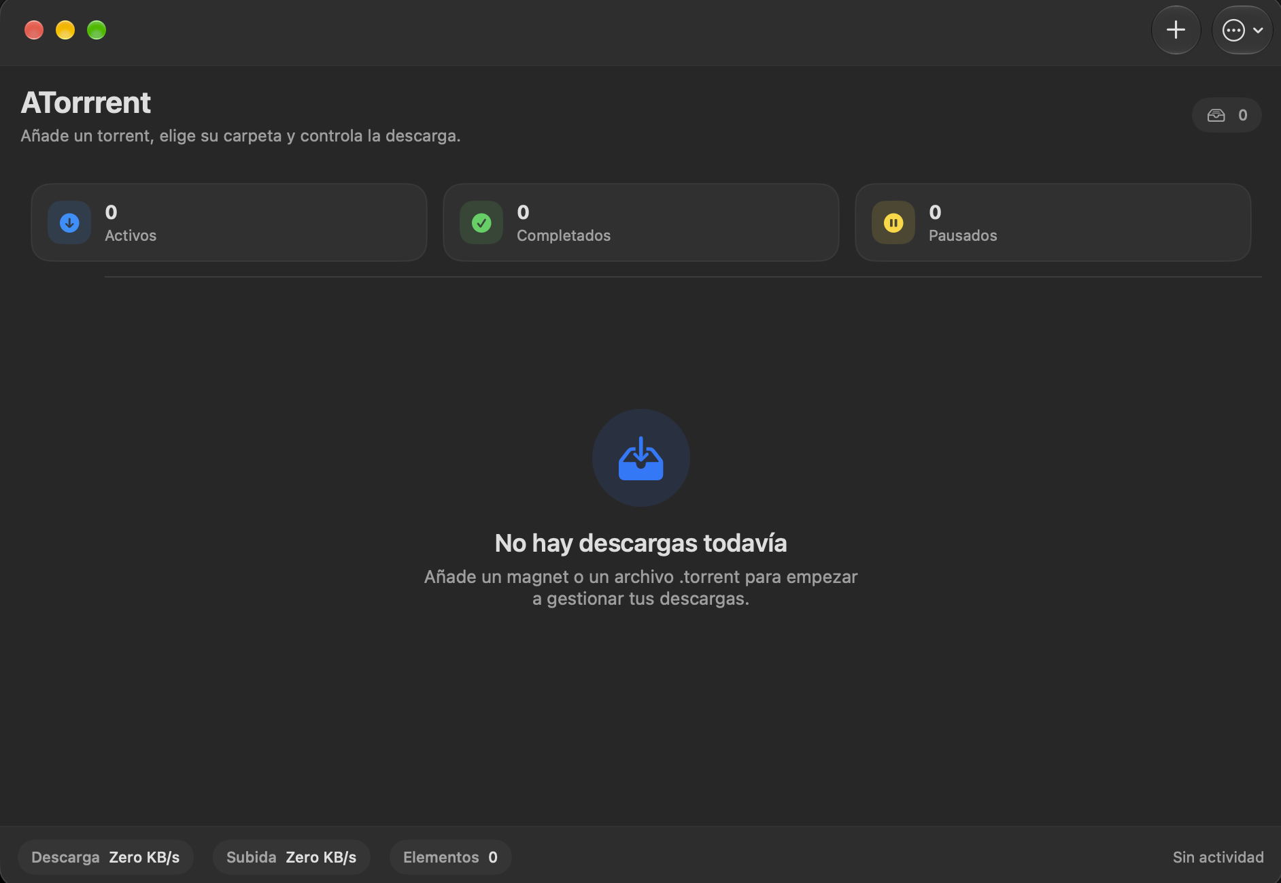Maximize the window with the green button
Viewport: 1281px width, 883px height.
click(x=97, y=30)
